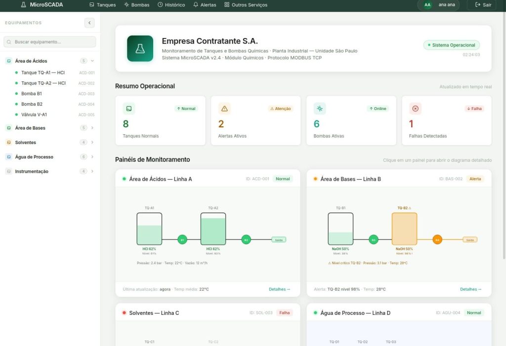506x346 pixels.
Task: Click the 'Atualizado em tempo real' text
Action: click(465, 87)
